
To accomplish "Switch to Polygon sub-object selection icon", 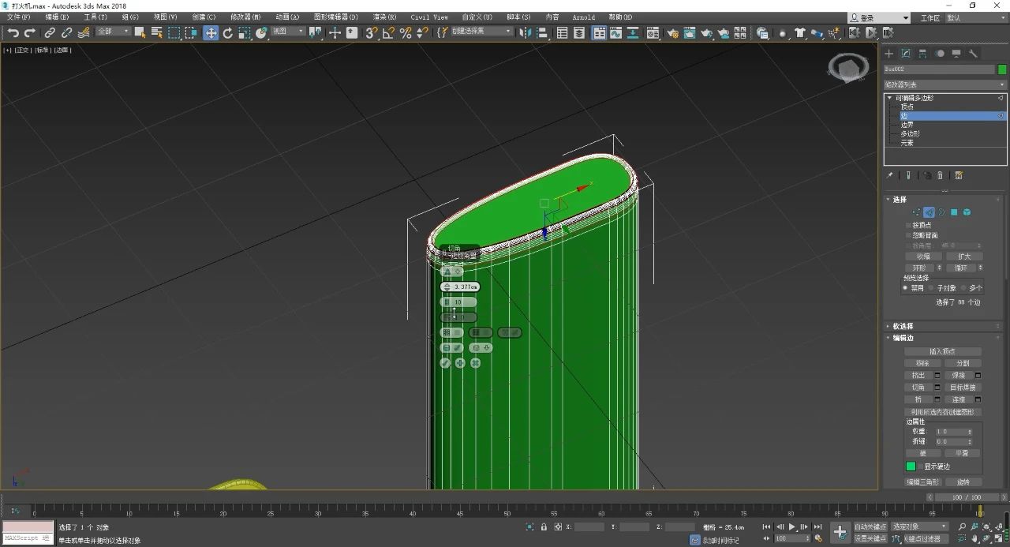I will click(954, 212).
